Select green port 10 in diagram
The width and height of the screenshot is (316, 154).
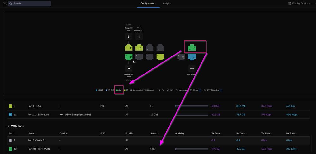point(192,48)
